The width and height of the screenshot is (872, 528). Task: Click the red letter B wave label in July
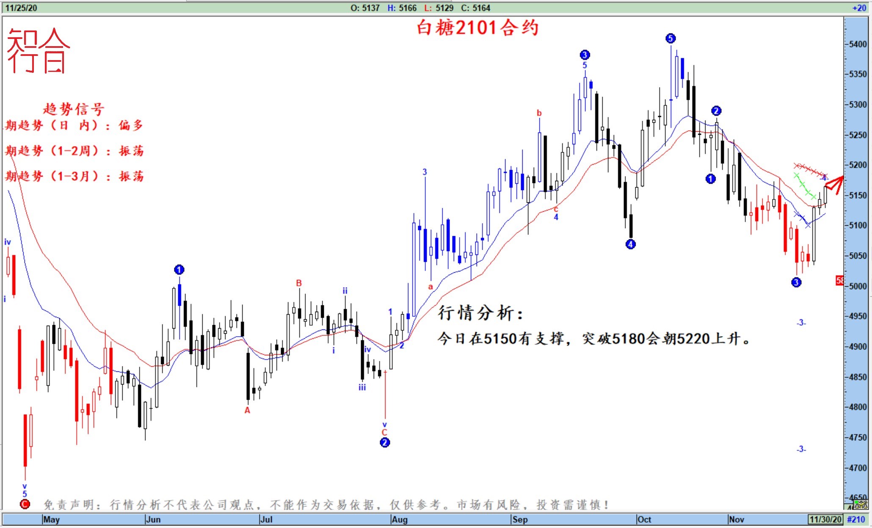point(299,283)
